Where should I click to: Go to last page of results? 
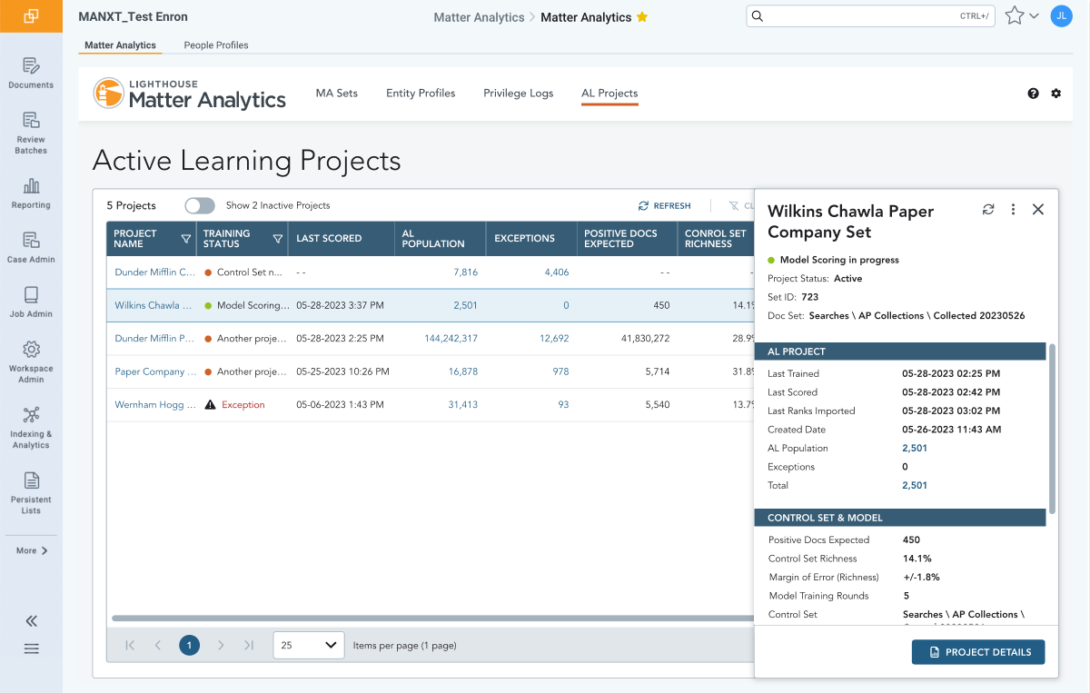249,645
